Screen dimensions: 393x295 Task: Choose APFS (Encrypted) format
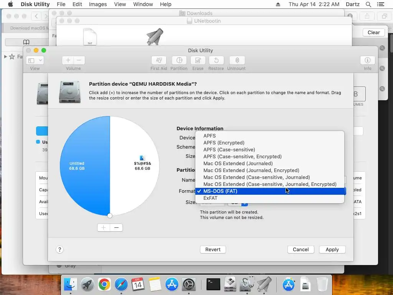click(270, 143)
